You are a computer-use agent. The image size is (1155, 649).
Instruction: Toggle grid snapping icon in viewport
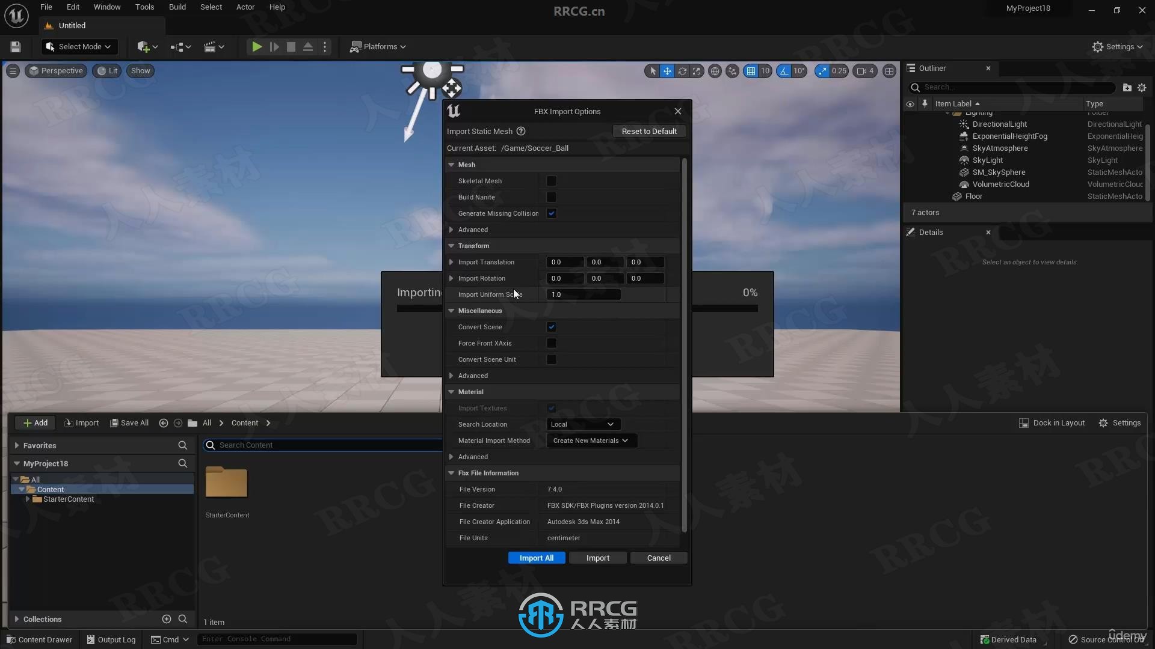click(751, 71)
